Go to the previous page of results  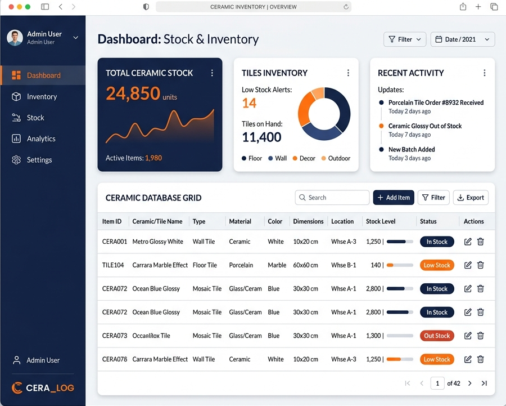point(422,383)
